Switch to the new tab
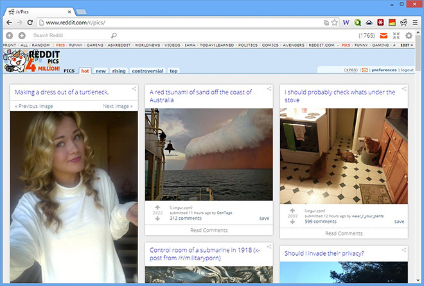The image size is (424, 286). (101, 71)
